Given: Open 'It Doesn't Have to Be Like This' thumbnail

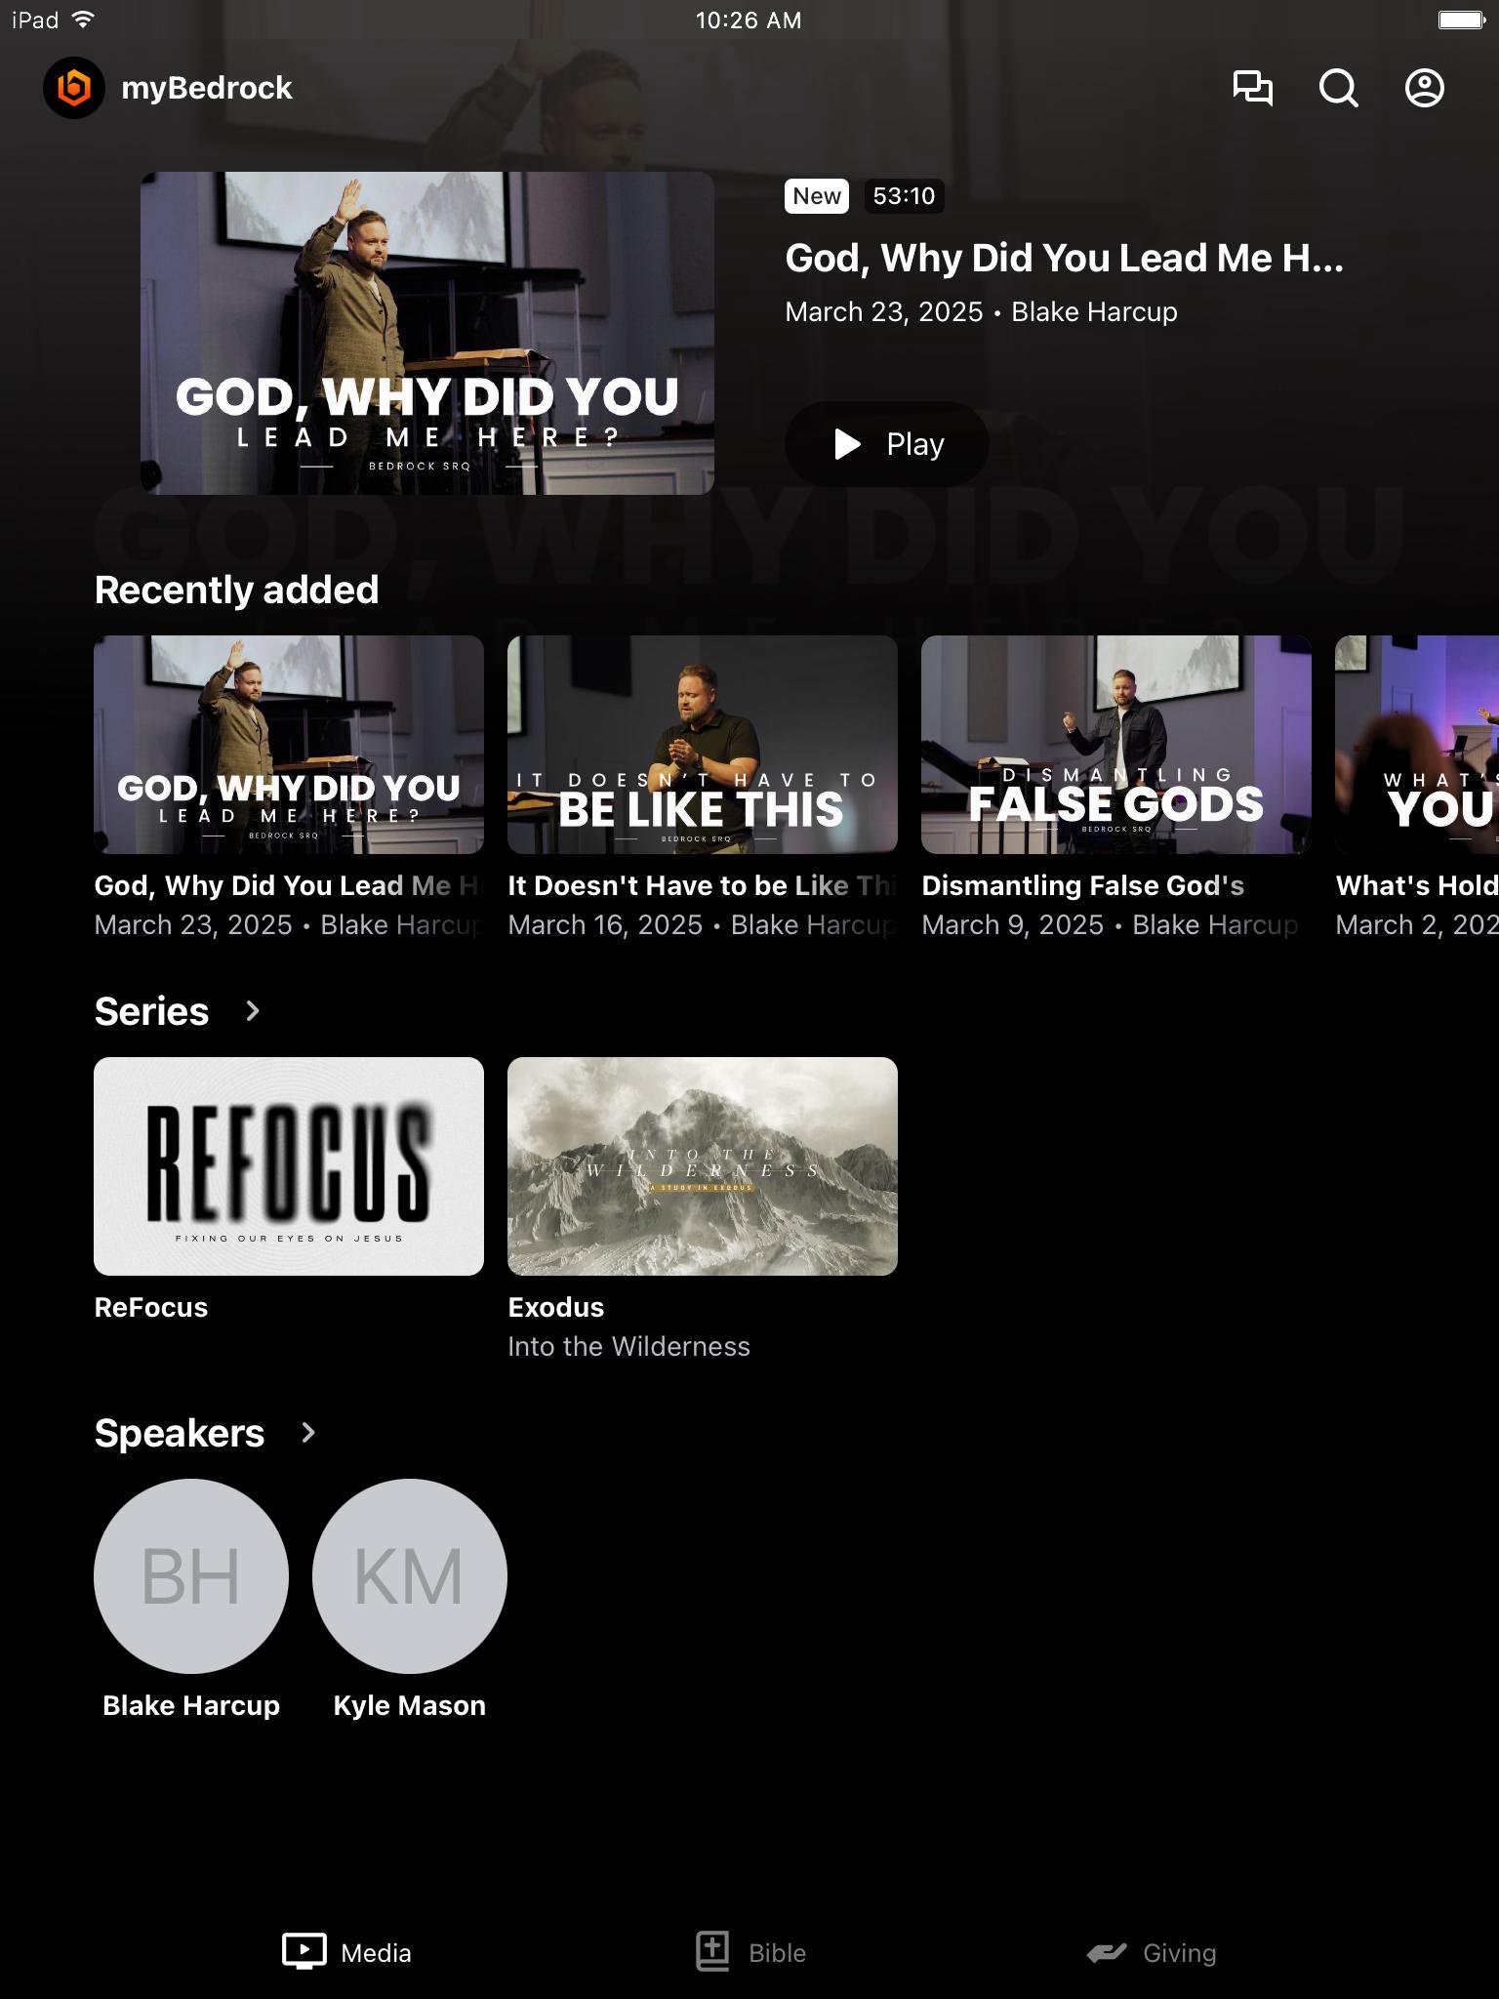Looking at the screenshot, I should pos(702,745).
